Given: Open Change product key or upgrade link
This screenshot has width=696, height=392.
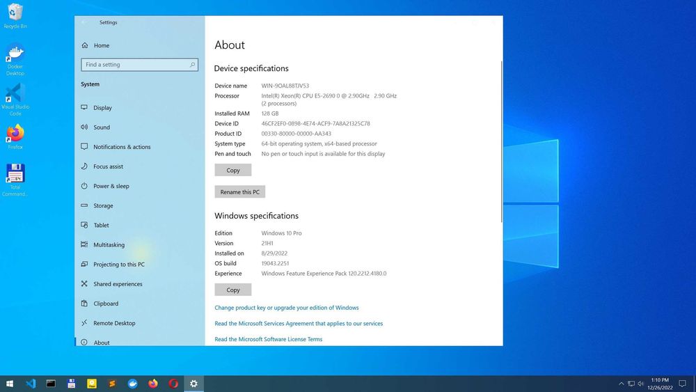Looking at the screenshot, I should (x=287, y=308).
